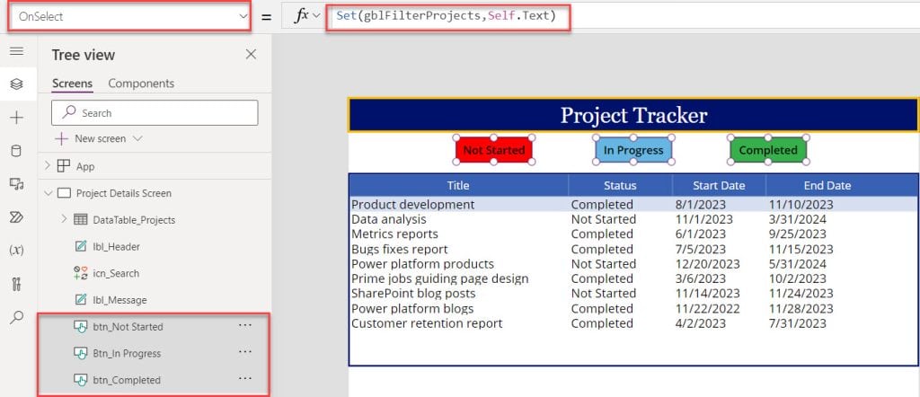Screen dimensions: 920x397
Task: Click the App grid icon in tree
Action: pos(64,166)
